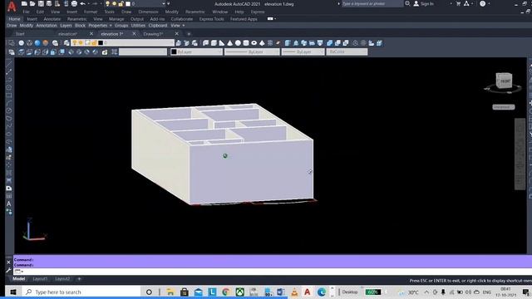Select the cone solid icon
This screenshot has width=532, height=299.
tap(230, 43)
